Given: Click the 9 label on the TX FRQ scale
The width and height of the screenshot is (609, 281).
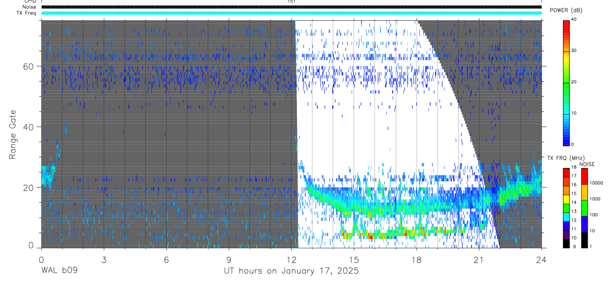Looking at the screenshot, I should point(574,246).
